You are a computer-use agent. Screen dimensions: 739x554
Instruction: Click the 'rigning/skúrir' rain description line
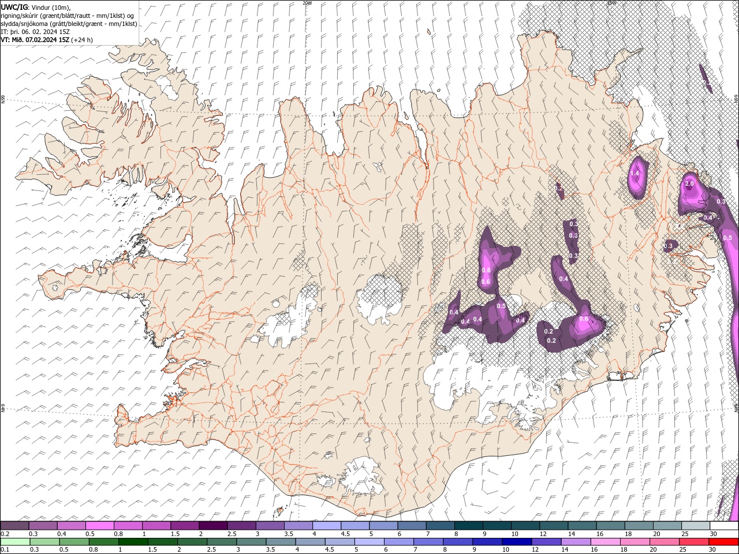coord(68,15)
